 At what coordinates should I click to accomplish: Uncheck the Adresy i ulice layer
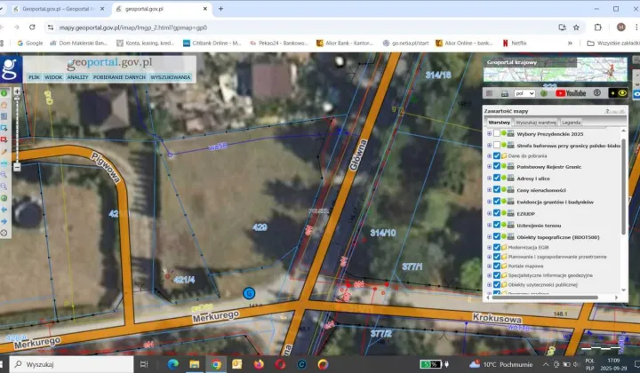tap(497, 178)
